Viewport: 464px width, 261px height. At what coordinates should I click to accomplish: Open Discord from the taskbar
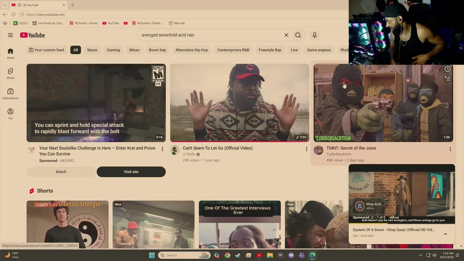pyautogui.click(x=291, y=255)
